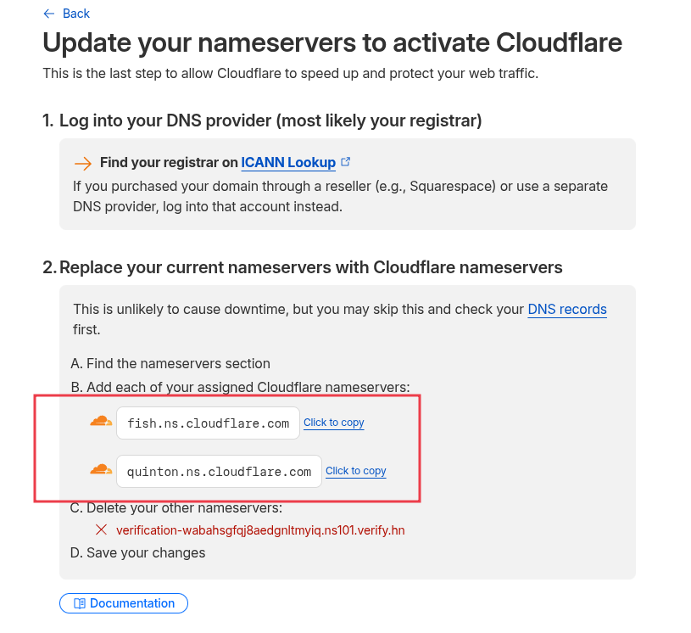The image size is (691, 633).
Task: Click the Cloudflare cloud icon beside quinton nameserver
Action: click(101, 470)
